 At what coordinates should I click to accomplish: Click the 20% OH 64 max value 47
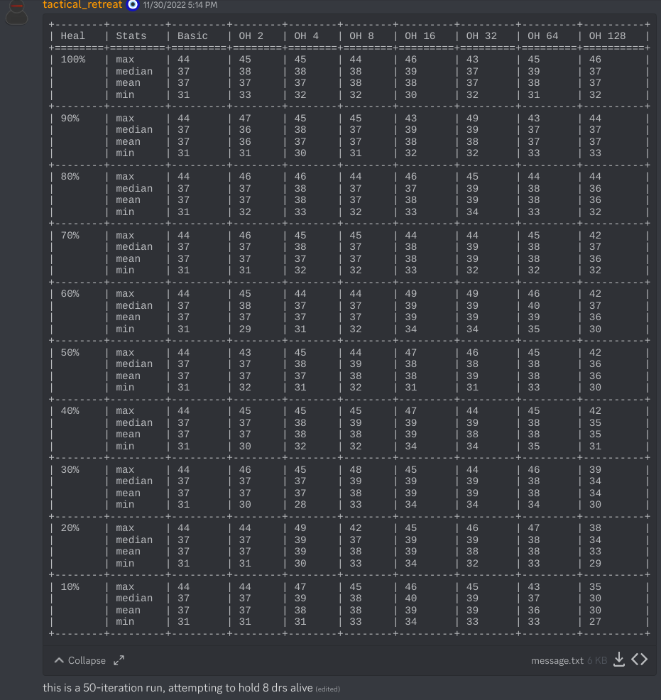tap(534, 527)
